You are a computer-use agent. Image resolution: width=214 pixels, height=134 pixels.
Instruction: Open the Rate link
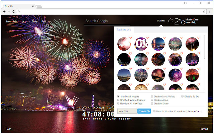[44, 21]
